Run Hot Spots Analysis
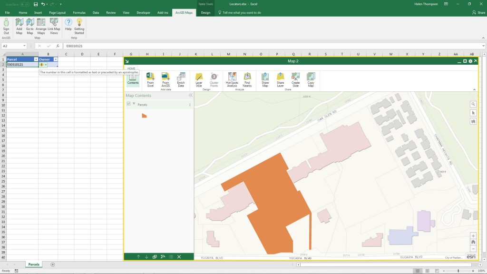Screen dimensions: 487x274 232,79
